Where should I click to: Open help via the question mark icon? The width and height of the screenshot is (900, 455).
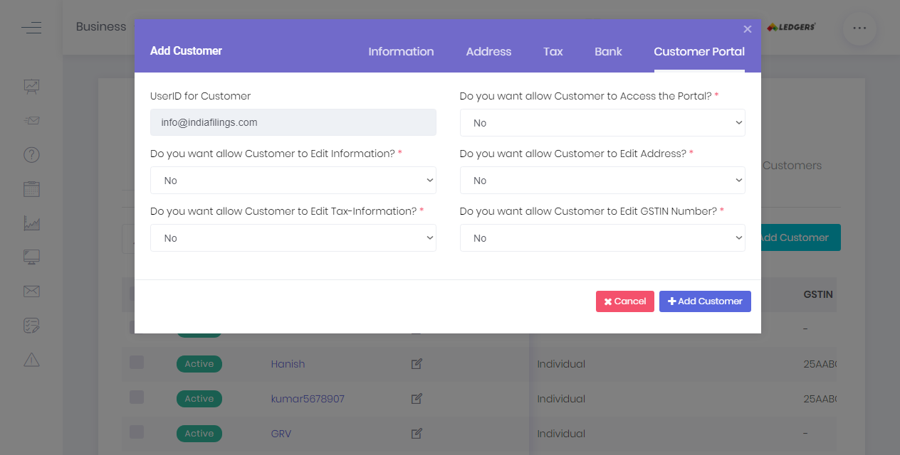pyautogui.click(x=31, y=154)
